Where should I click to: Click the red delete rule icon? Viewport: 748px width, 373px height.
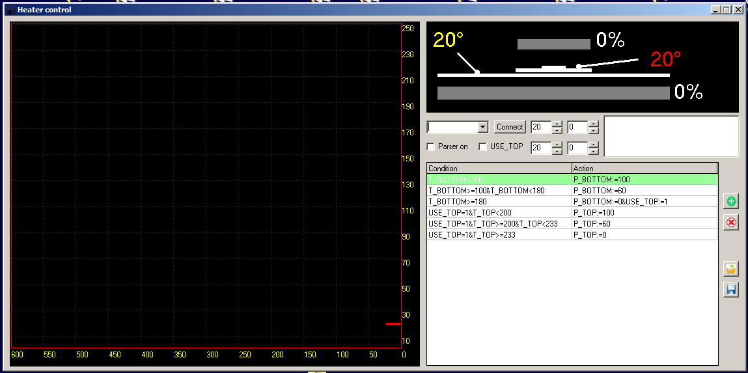(x=731, y=223)
